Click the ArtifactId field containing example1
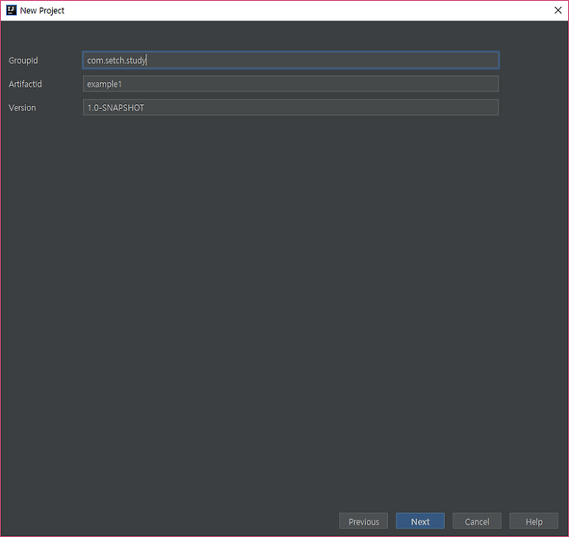Viewport: 569px width, 537px height. (x=291, y=84)
